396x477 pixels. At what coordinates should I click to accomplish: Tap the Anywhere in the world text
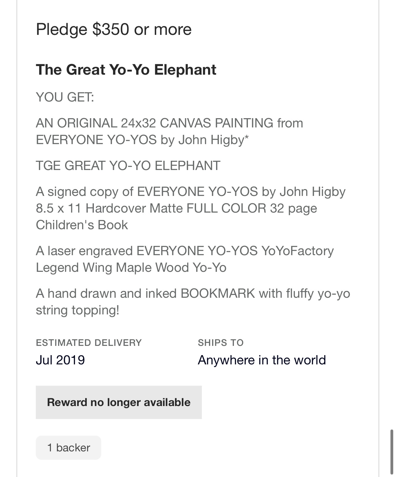pos(262,360)
